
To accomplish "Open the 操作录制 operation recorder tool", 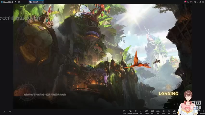I will (x=130, y=112).
